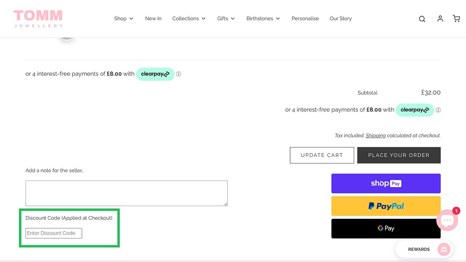Pay with the Shop Pay button
The height and width of the screenshot is (262, 466).
tap(386, 183)
